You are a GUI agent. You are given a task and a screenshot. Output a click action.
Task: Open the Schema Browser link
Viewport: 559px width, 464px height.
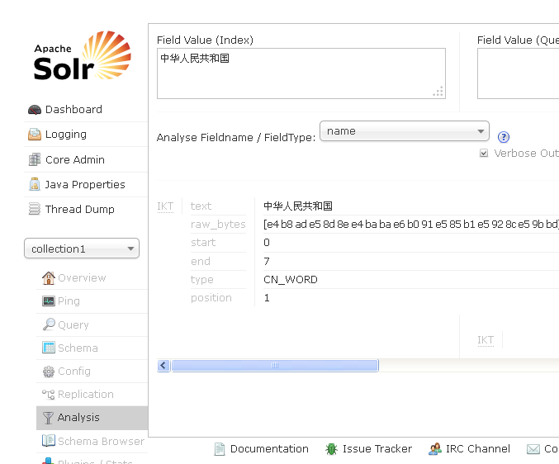pos(102,441)
